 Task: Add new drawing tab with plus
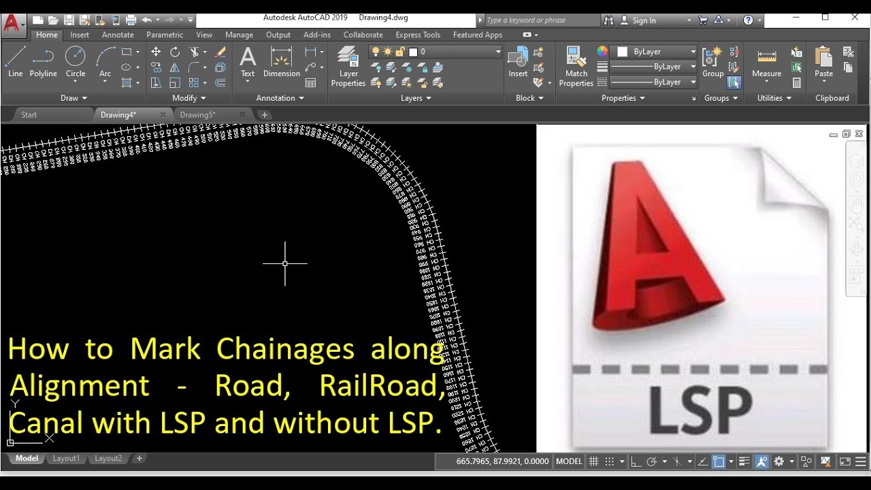(265, 115)
